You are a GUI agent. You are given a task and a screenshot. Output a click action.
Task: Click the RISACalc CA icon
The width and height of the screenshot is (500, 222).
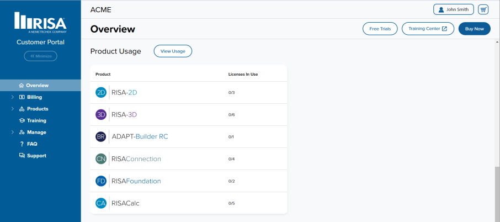tap(101, 203)
